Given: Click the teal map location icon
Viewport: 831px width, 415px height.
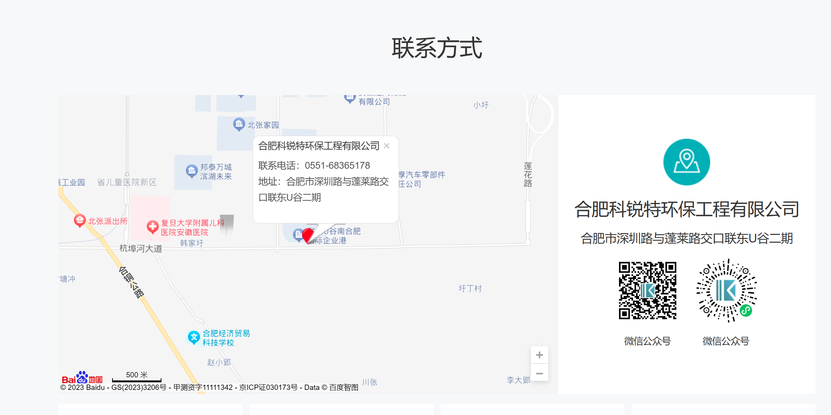Looking at the screenshot, I should pos(686,162).
